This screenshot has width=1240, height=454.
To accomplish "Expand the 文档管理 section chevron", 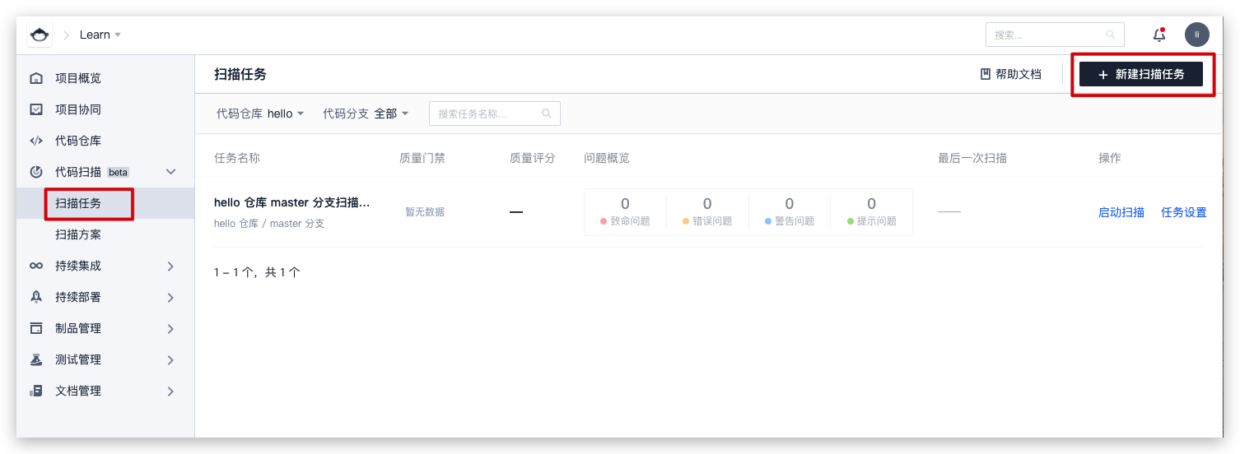I will (171, 391).
